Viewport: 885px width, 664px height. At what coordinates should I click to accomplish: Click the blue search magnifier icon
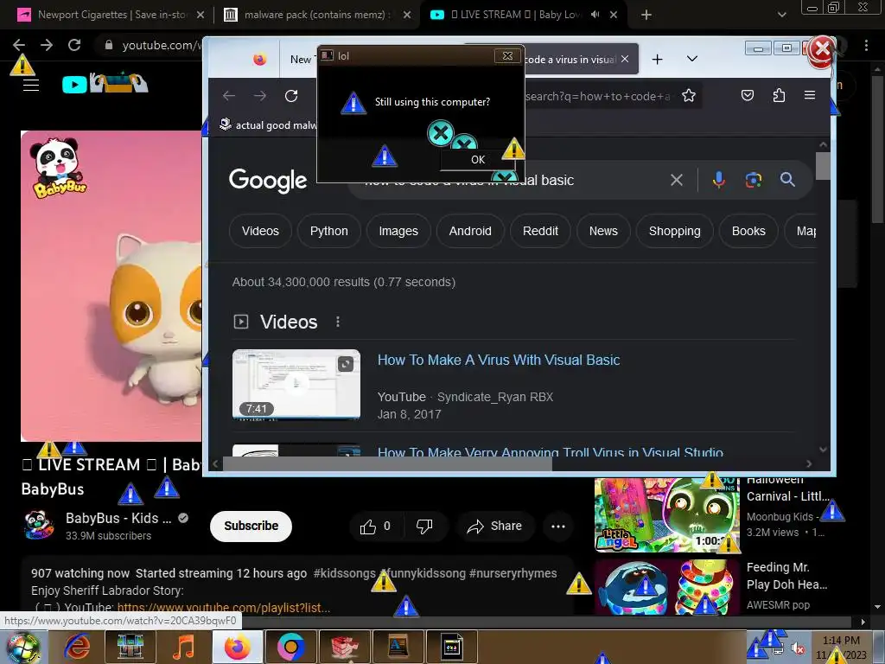point(787,180)
